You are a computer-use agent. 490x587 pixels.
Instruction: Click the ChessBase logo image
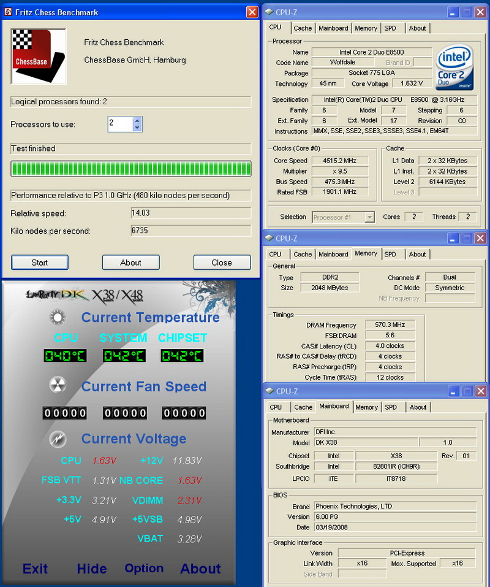point(39,56)
